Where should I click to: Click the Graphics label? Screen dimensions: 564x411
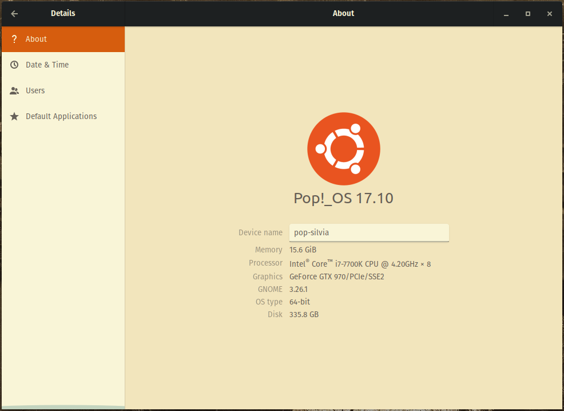click(268, 276)
